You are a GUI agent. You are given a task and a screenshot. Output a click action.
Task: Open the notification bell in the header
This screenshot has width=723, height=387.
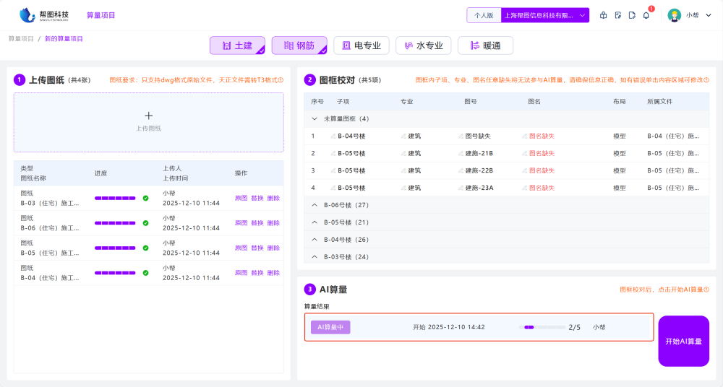[x=646, y=15]
